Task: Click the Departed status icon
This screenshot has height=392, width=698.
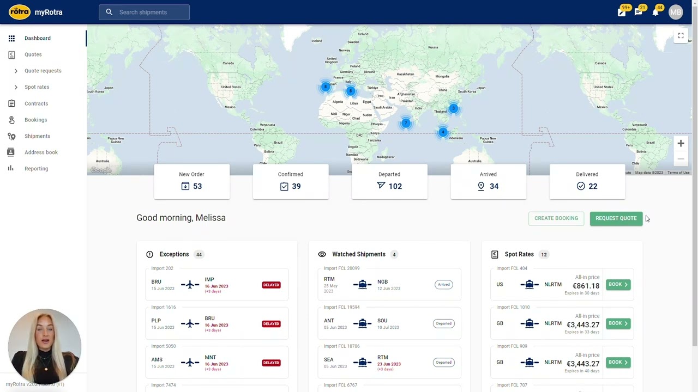Action: (x=381, y=186)
